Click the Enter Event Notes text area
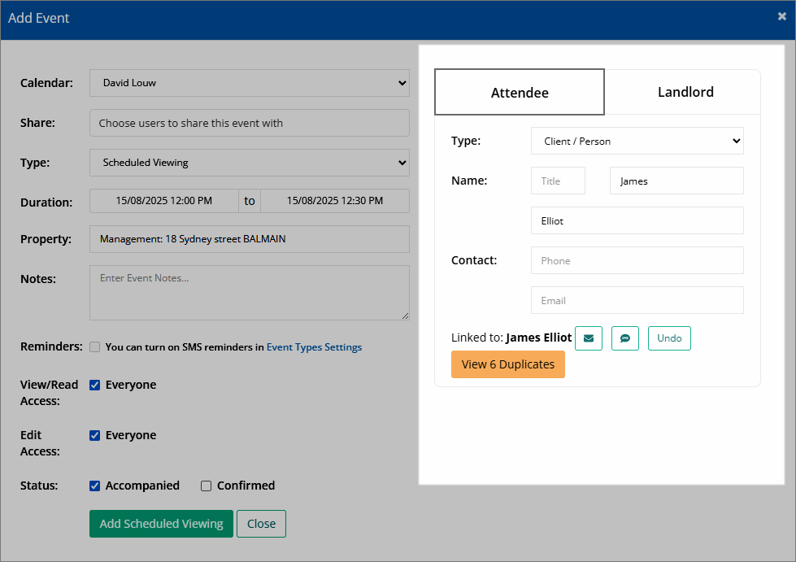 click(250, 293)
